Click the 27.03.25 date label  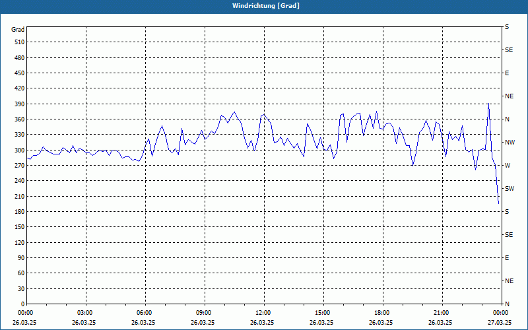(500, 323)
